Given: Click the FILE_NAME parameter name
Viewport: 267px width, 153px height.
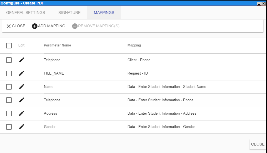Looking at the screenshot, I should (54, 73).
